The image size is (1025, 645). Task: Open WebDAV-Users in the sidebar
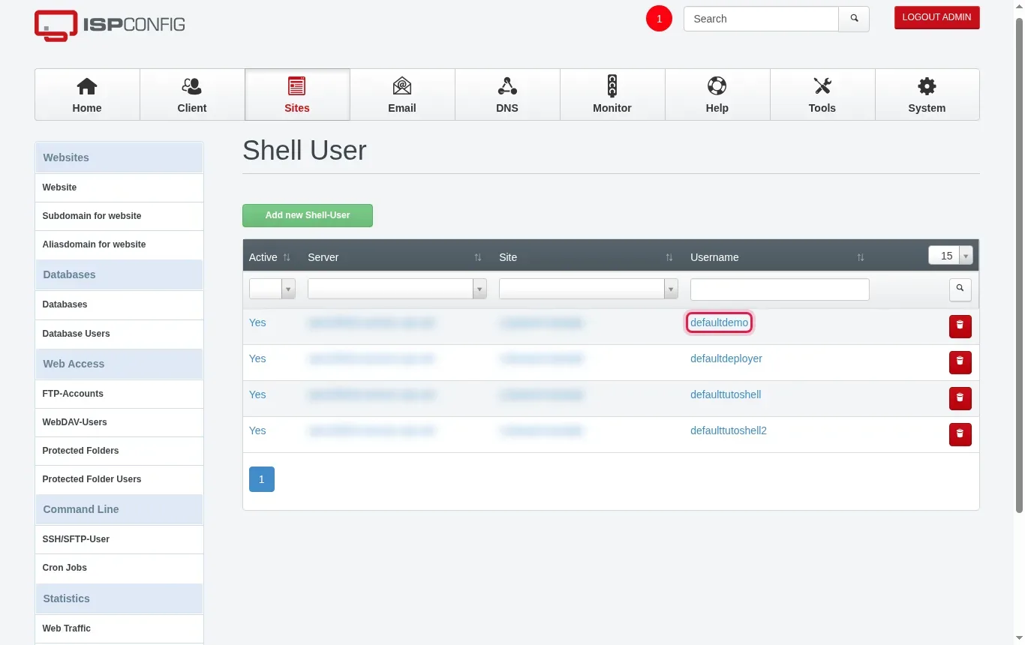pyautogui.click(x=119, y=422)
